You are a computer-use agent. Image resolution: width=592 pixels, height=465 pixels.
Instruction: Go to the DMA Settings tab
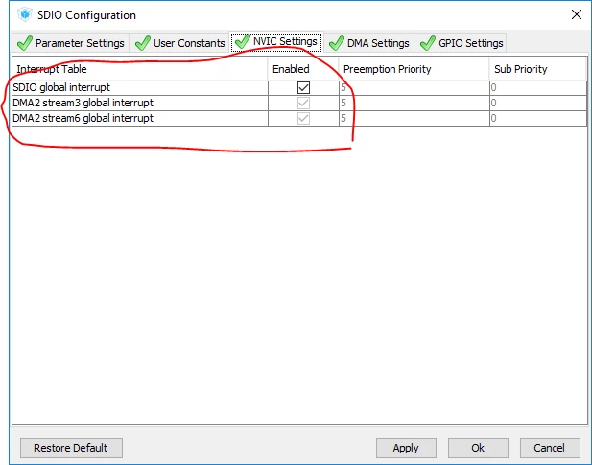[x=369, y=43]
